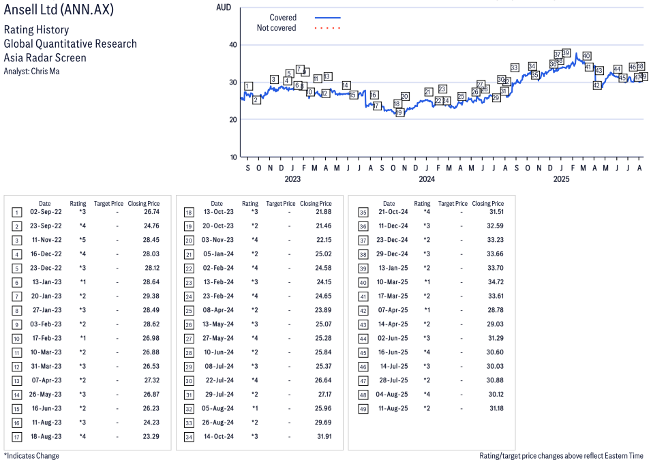The image size is (651, 460).
Task: Click the Rating header in the second table
Action: coord(250,204)
